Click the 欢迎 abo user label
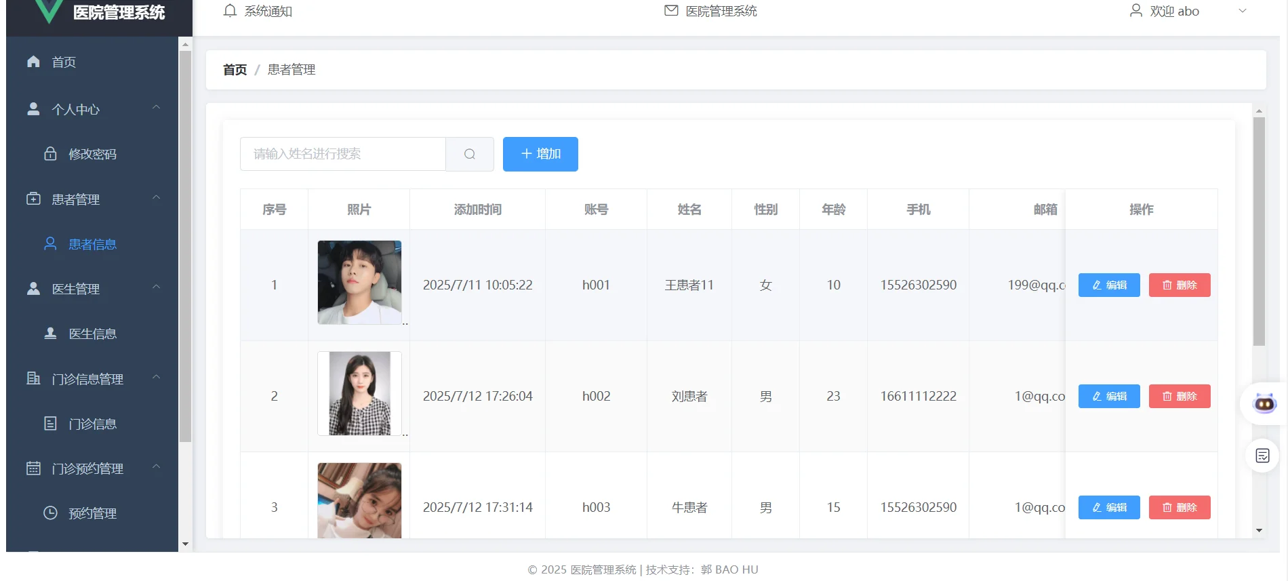The width and height of the screenshot is (1288, 581). 1175,11
